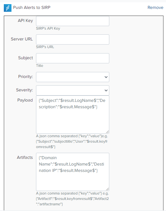Click the SIRP lightning bolt icon
Viewport: 166px width, 212px height.
point(8,8)
